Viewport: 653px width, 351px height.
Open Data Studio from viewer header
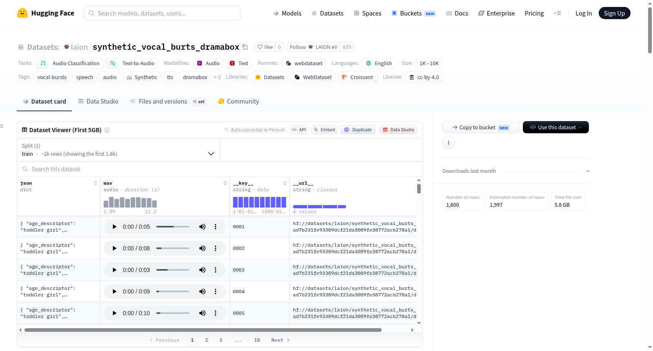(398, 130)
